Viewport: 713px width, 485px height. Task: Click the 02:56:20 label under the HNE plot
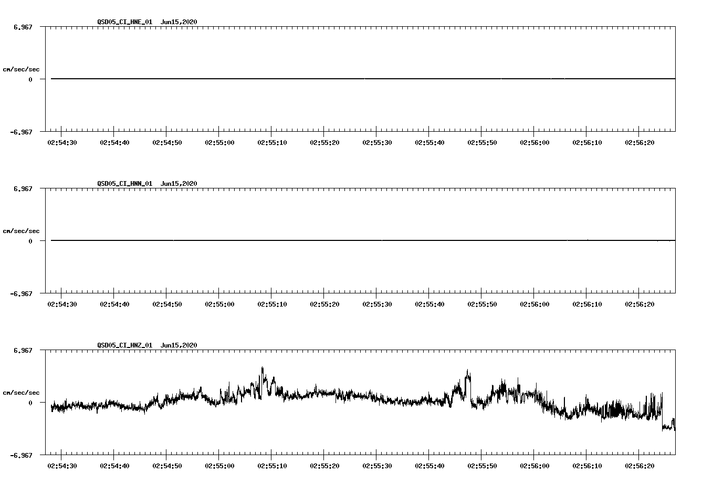pos(639,143)
